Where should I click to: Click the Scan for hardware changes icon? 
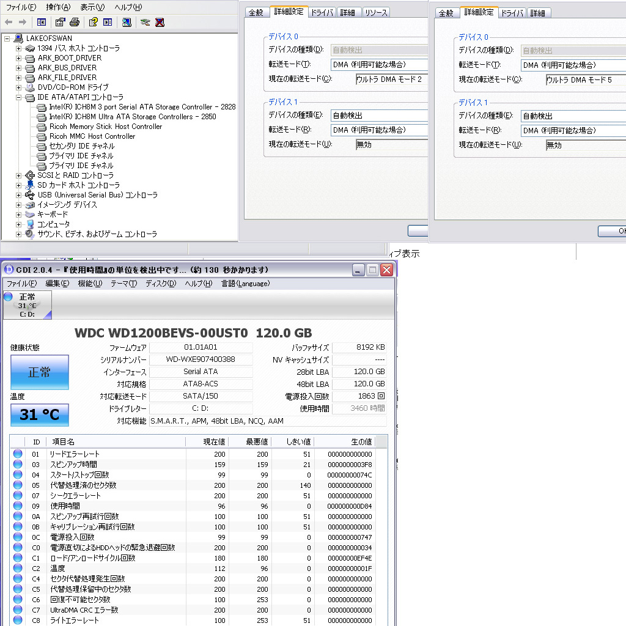click(x=127, y=23)
